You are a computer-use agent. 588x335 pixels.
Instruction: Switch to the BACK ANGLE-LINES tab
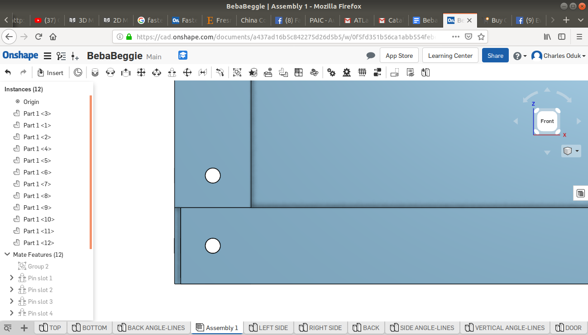[152, 328]
